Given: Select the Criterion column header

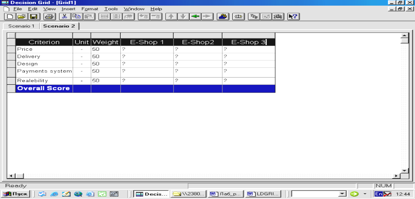Looking at the screenshot, I should pyautogui.click(x=44, y=42).
